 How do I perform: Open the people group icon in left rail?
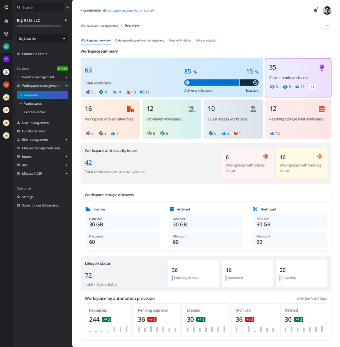point(6,34)
